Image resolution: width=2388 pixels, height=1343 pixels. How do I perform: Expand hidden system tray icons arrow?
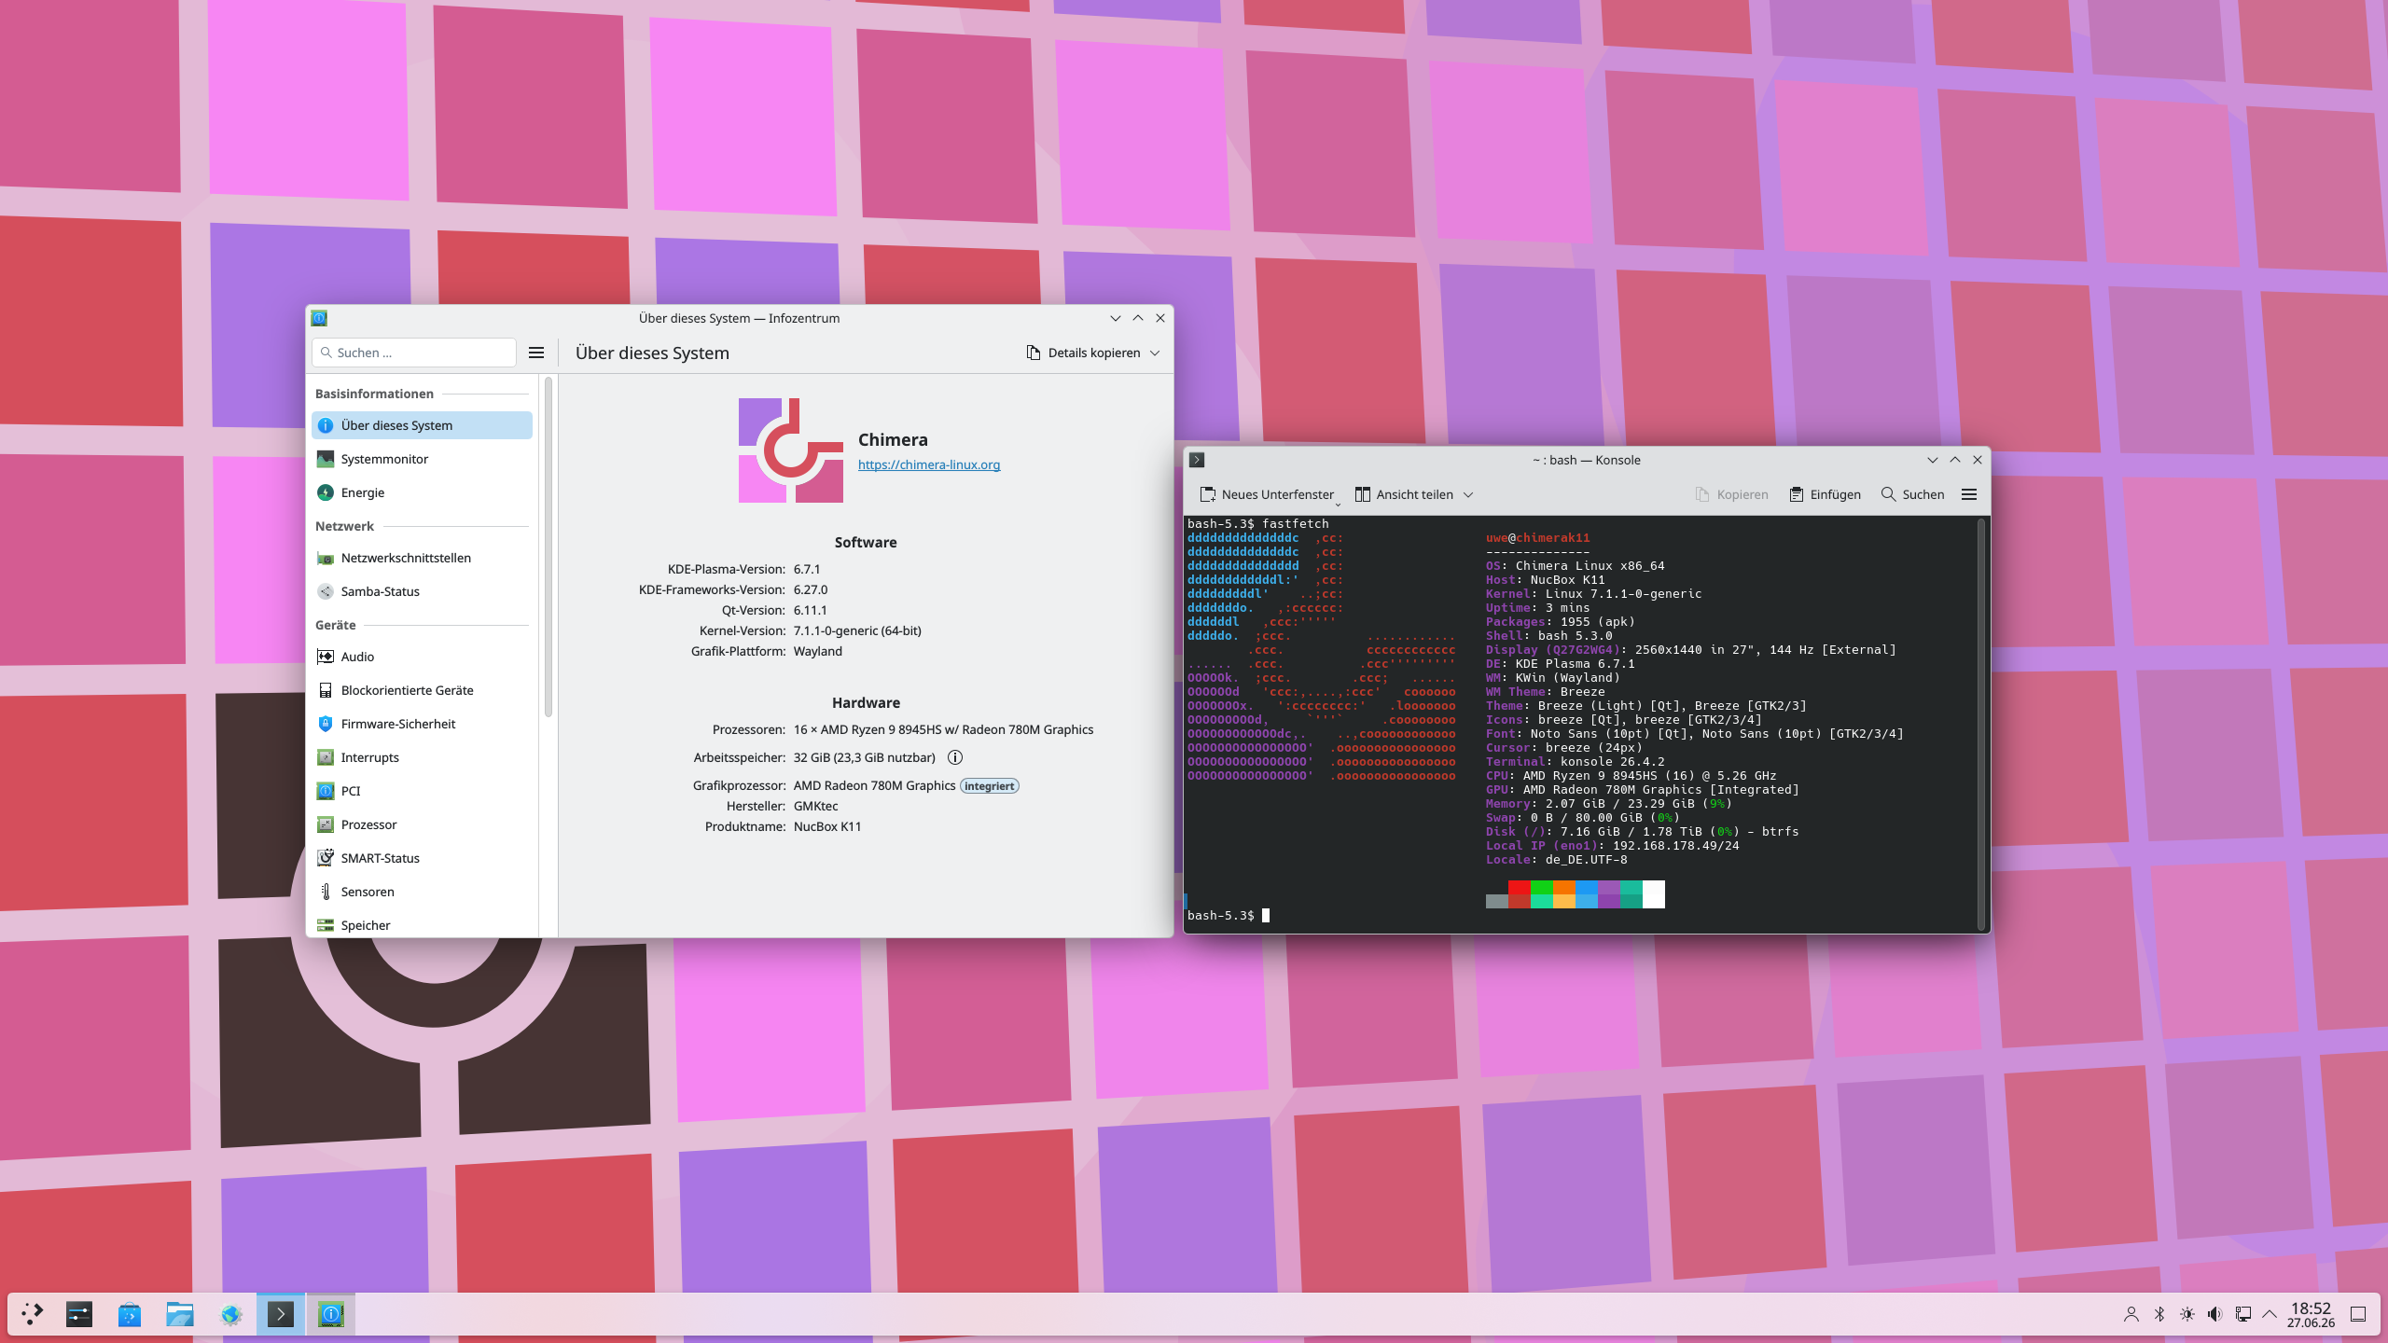[x=2270, y=1314]
